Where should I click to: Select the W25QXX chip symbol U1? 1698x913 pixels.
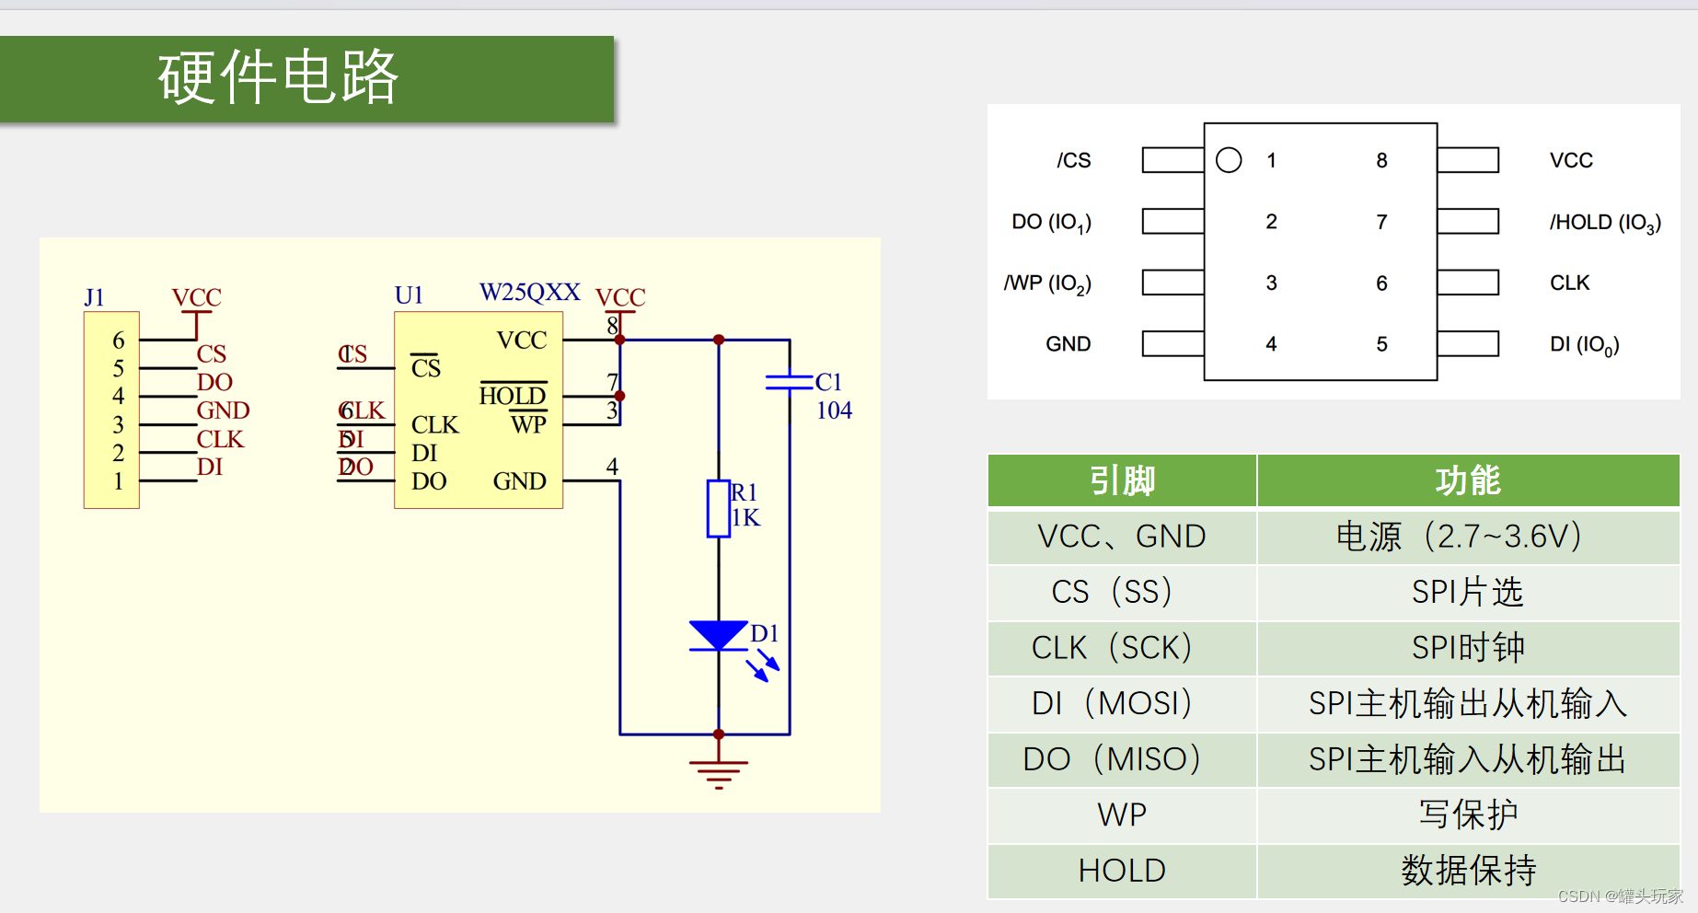click(478, 408)
